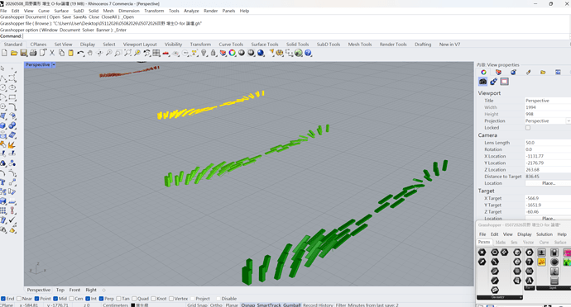
Task: Click the color wheel Object Properties icon in toolbar
Action: (x=233, y=53)
